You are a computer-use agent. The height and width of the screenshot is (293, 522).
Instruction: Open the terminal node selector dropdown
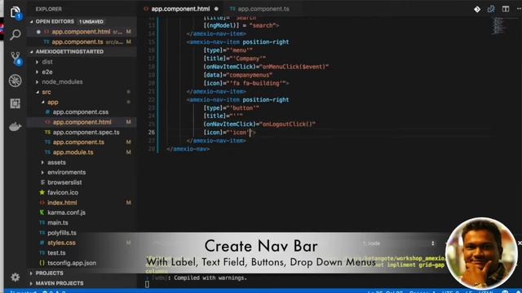pyautogui.click(x=399, y=243)
